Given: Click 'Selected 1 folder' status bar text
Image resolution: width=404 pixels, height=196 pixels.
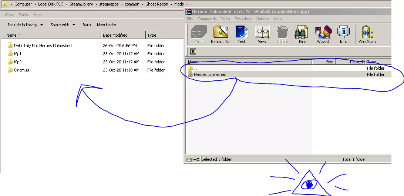Looking at the screenshot, I should (x=217, y=159).
